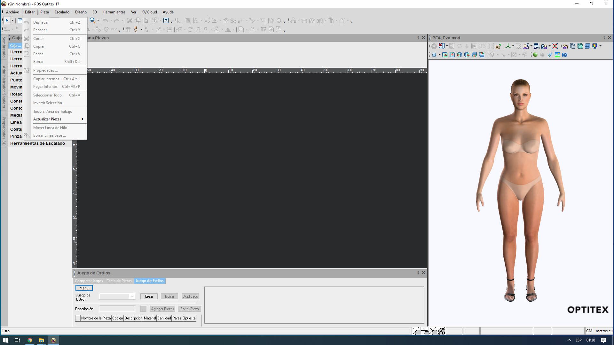Screen dimensions: 614x345
Task: Click the red zoom-to-fit arrows icon
Action: click(x=555, y=46)
